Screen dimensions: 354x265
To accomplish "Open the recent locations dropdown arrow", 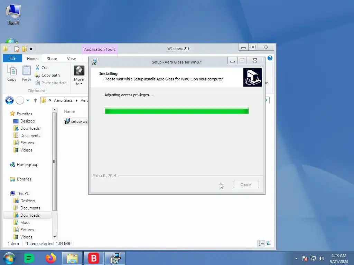I will pyautogui.click(x=28, y=100).
